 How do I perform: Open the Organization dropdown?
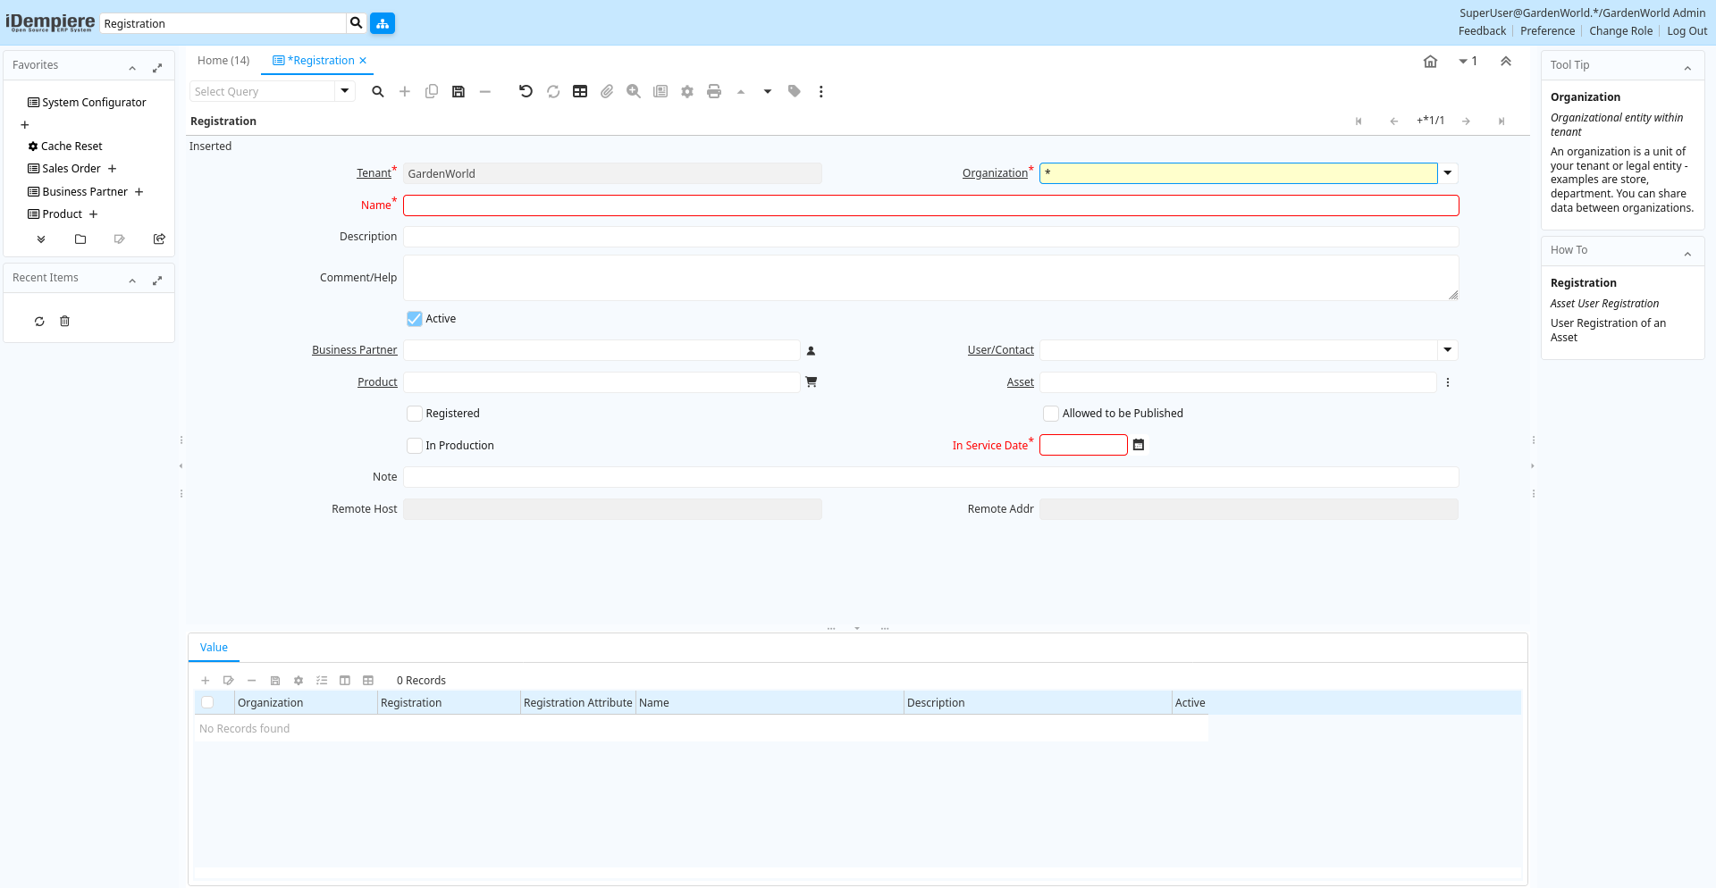1448,173
